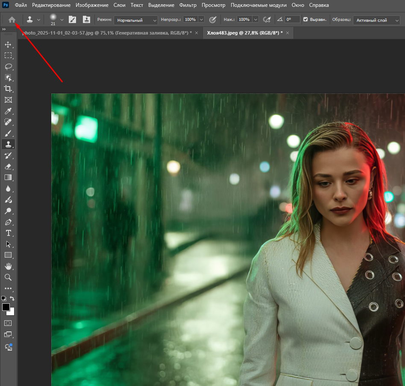Image resolution: width=405 pixels, height=386 pixels.
Task: Close the Хлоя483.jpeg document tab
Action: point(288,33)
